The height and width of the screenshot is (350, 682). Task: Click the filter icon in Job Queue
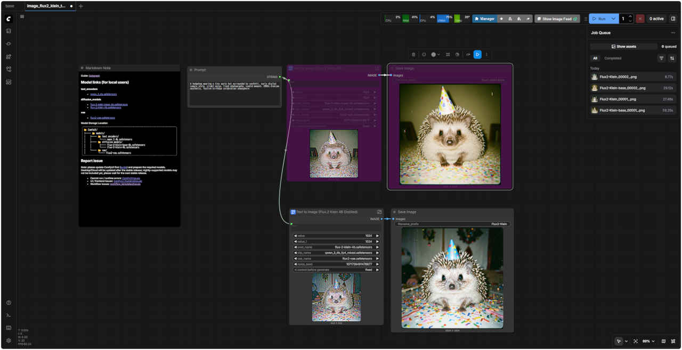coord(661,59)
